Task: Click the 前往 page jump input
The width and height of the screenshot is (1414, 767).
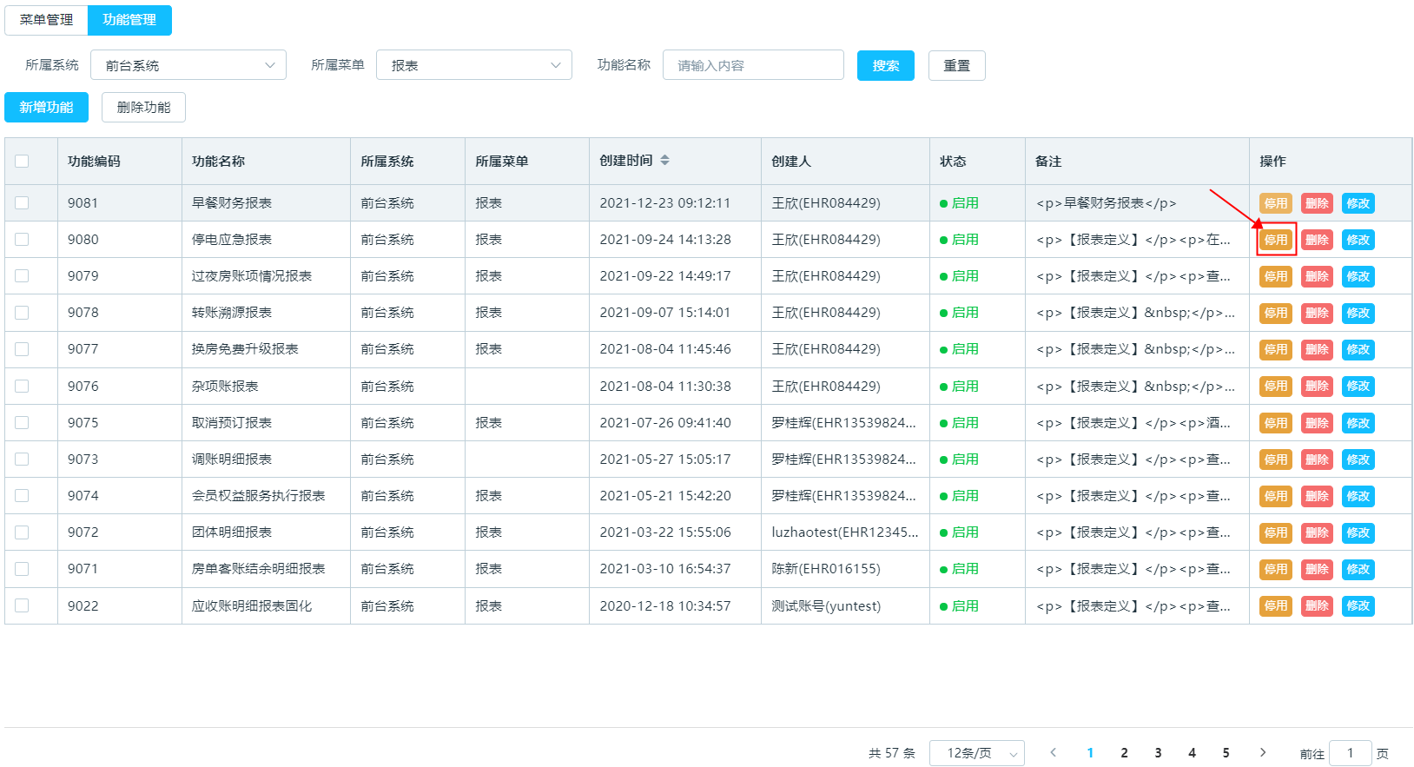Action: tap(1350, 753)
